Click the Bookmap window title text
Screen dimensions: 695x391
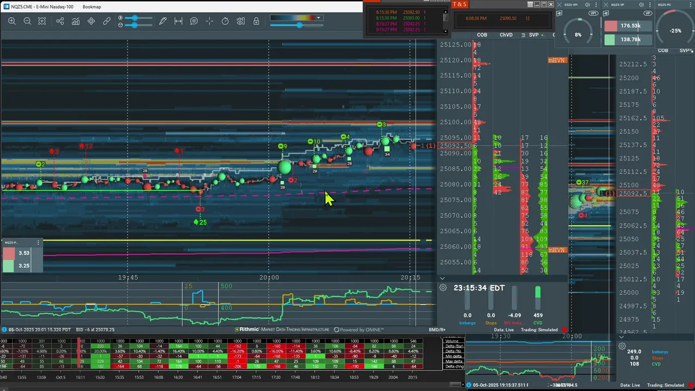point(92,7)
